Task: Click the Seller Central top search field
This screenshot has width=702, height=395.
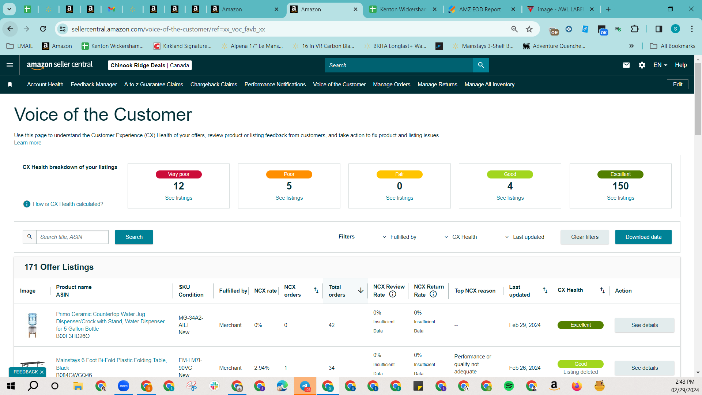Action: pos(399,65)
